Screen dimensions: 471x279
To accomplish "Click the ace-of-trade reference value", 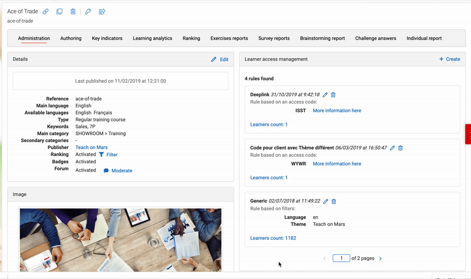I will (x=88, y=99).
